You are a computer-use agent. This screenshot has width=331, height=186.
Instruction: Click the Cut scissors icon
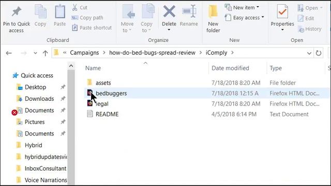(x=74, y=7)
